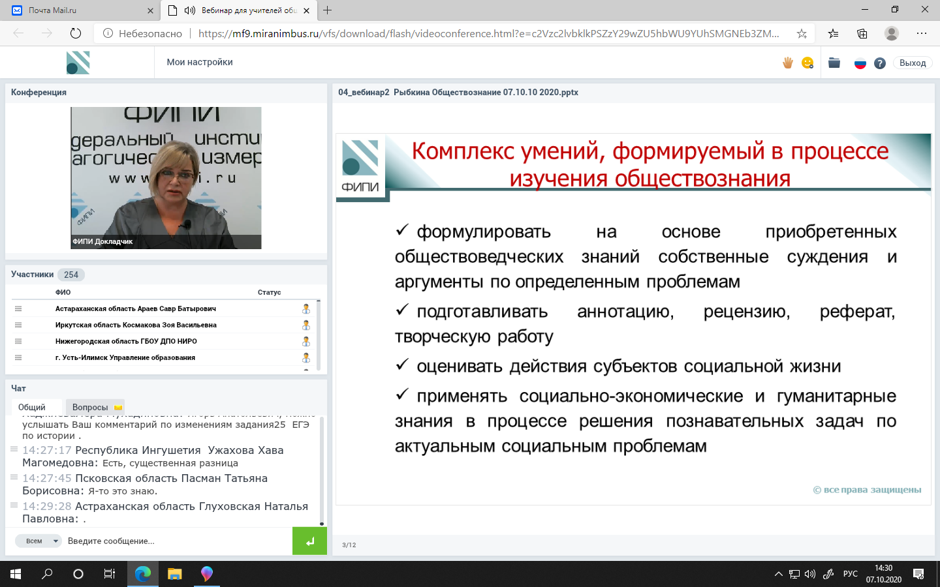Refresh the browser page

[x=76, y=33]
